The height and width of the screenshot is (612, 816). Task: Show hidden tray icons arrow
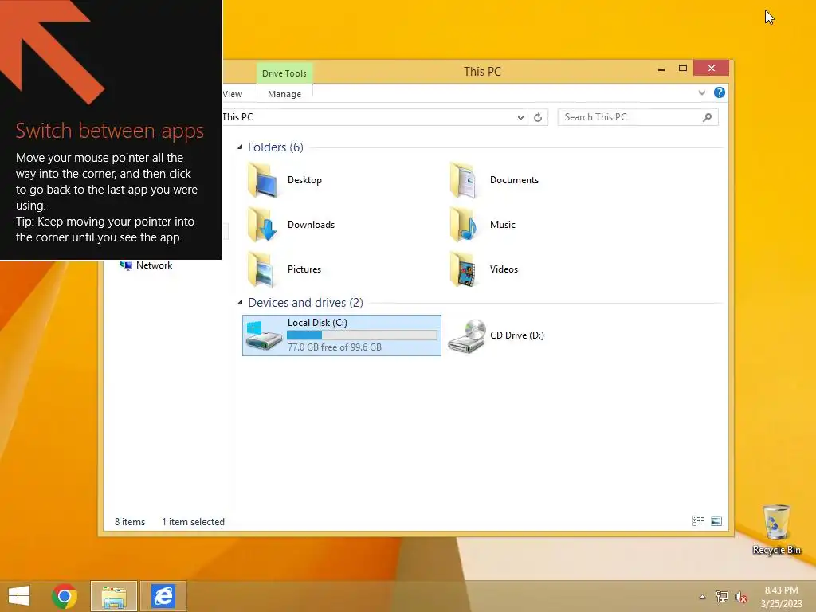pyautogui.click(x=703, y=597)
